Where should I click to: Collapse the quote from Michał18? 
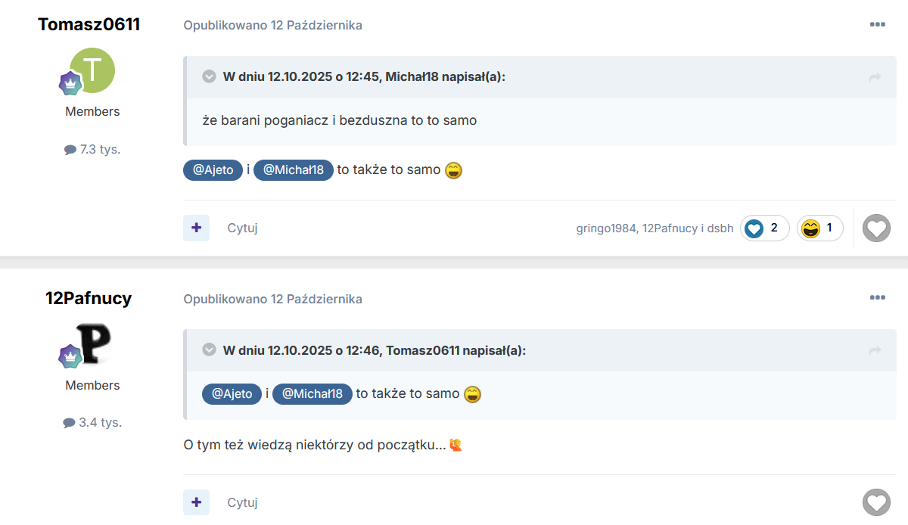209,76
